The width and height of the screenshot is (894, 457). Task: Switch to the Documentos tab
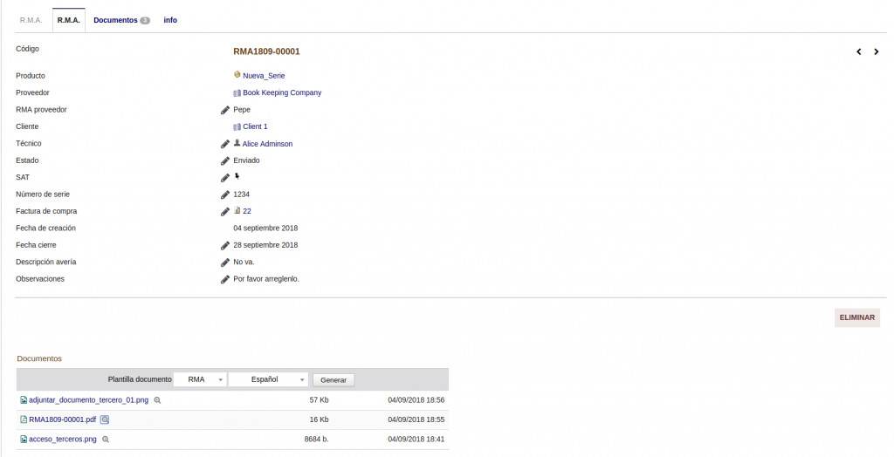(121, 20)
